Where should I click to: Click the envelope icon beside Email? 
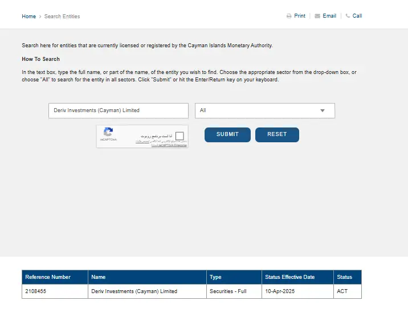coord(317,16)
